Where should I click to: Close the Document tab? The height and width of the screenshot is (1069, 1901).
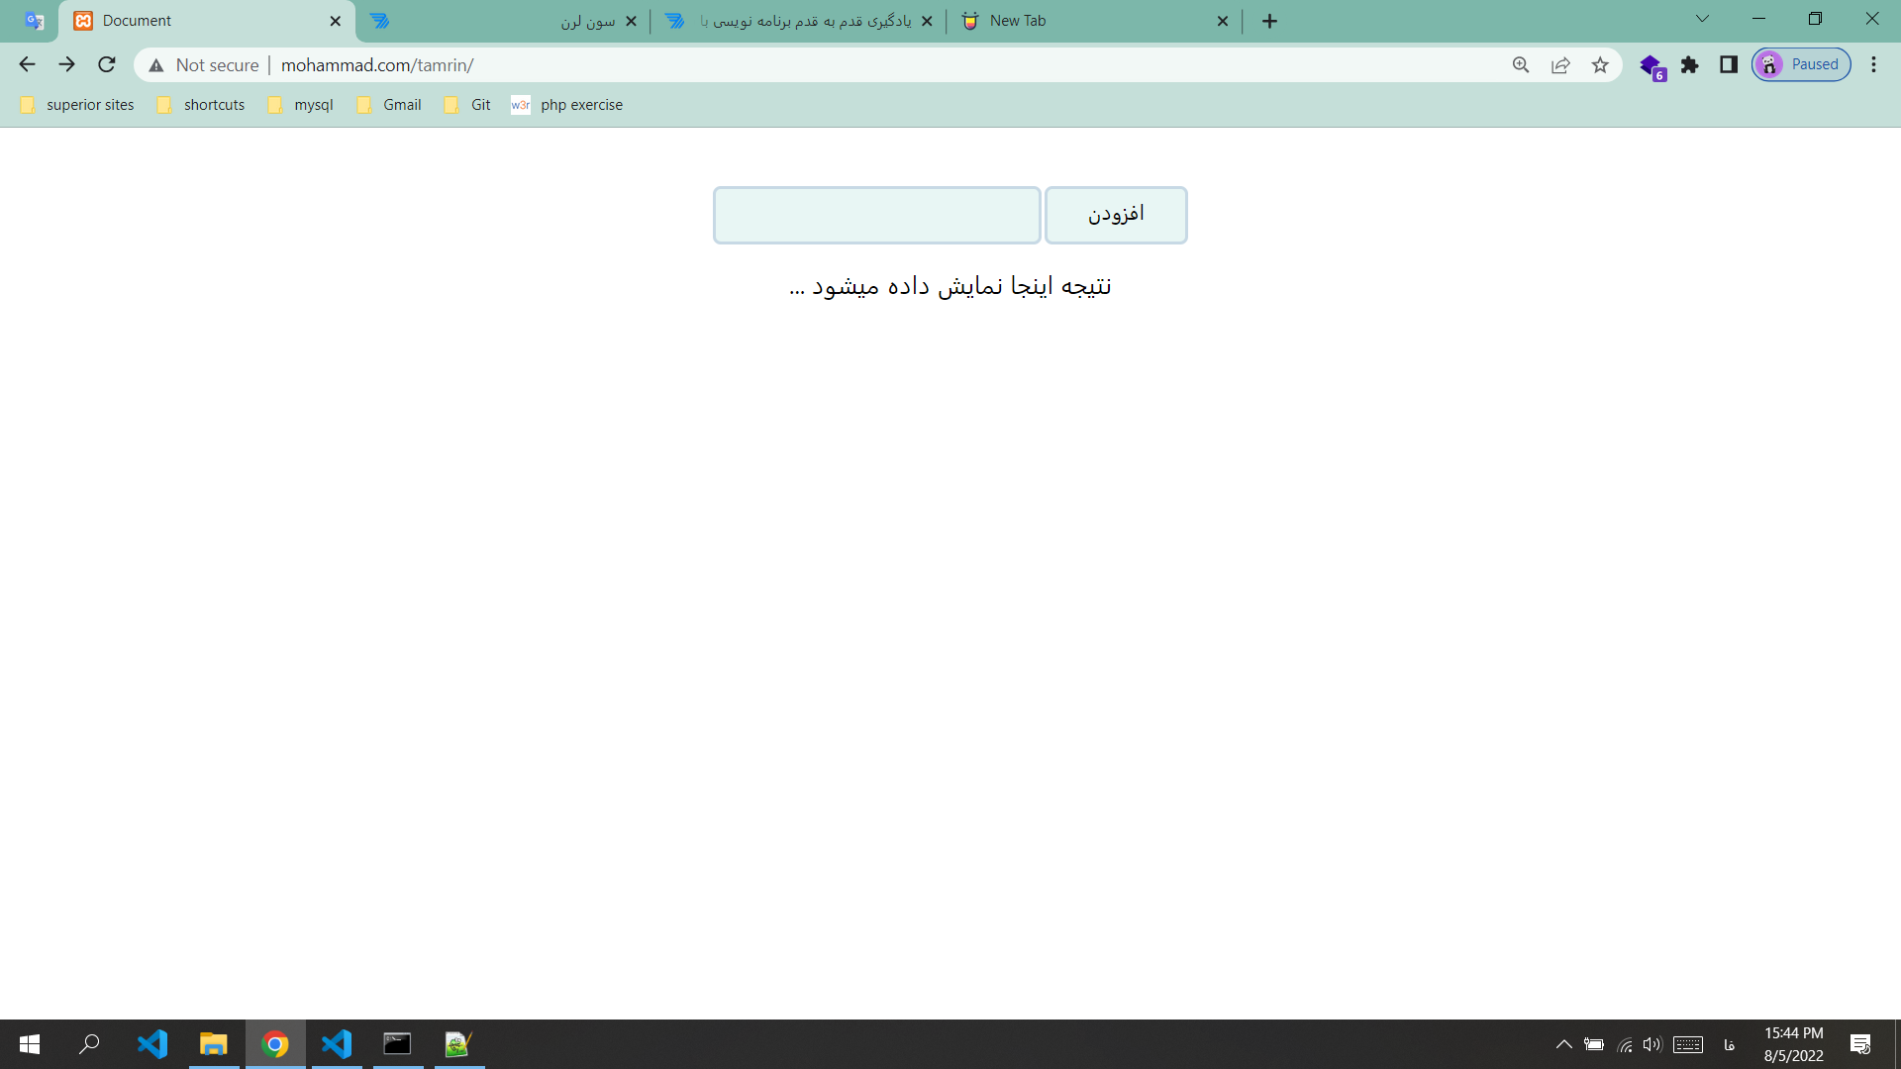point(336,21)
